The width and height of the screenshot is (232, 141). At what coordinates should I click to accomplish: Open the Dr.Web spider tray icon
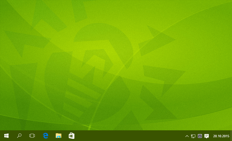click(200, 136)
